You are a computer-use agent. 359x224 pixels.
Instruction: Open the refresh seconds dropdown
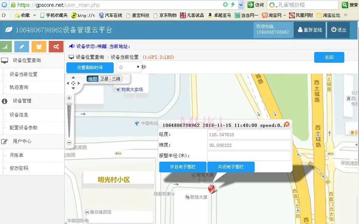tap(129, 67)
